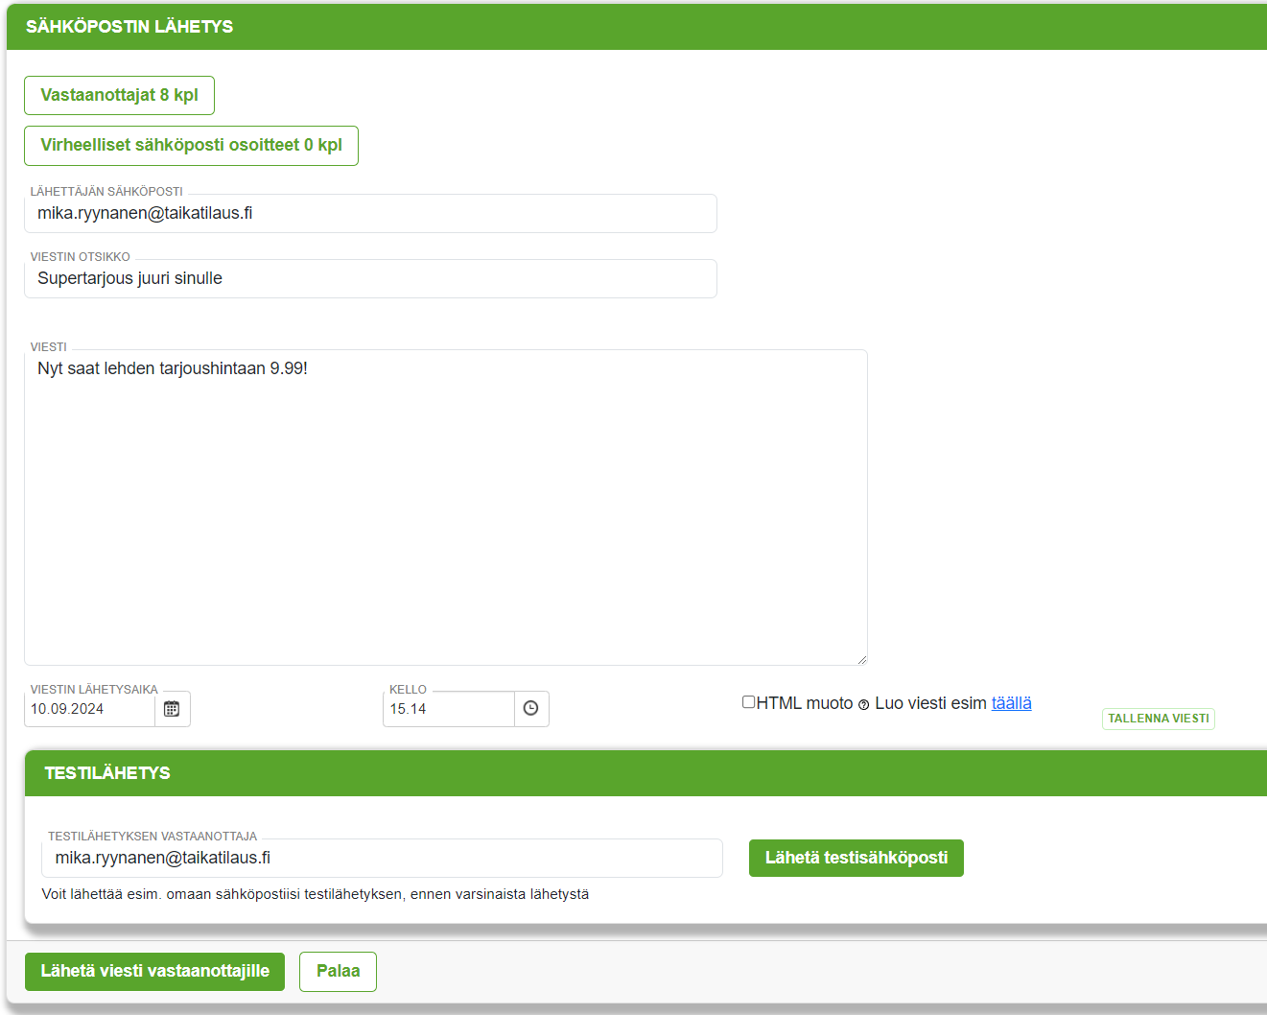Click the HTML muoto help question icon
Screen dimensions: 1267x1015
tap(863, 705)
